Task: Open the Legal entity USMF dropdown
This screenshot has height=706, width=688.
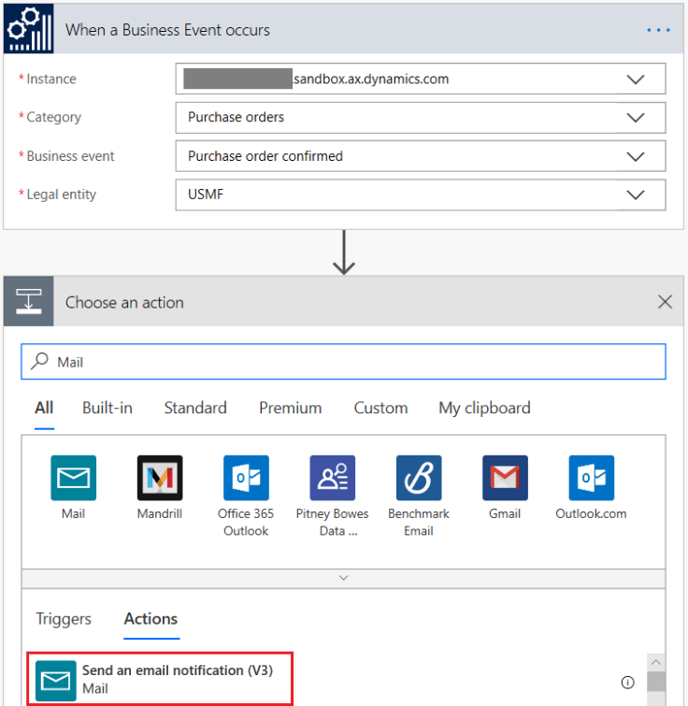Action: point(636,195)
